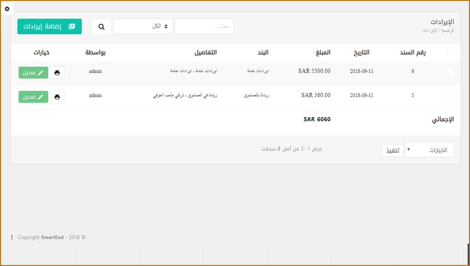The width and height of the screenshot is (470, 266).
Task: Click the magnifier search icon button
Action: (x=101, y=27)
